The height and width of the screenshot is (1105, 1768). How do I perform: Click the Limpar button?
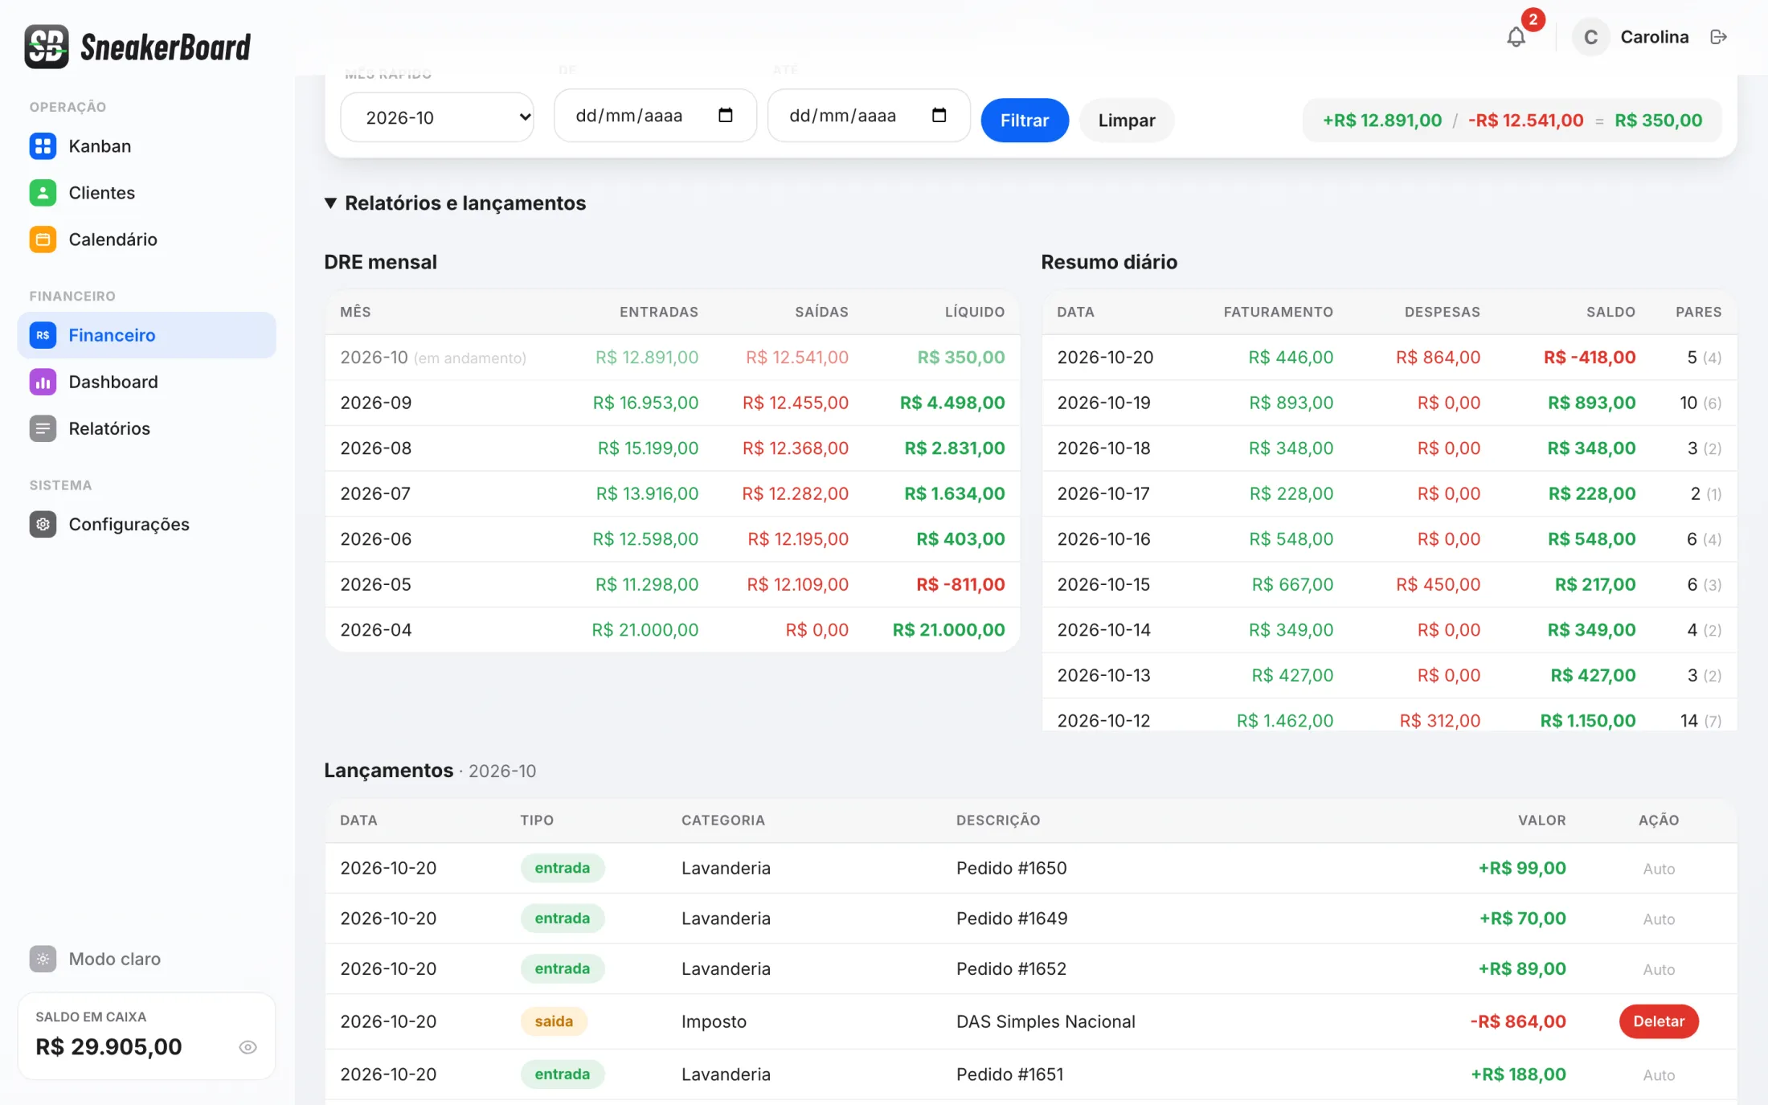coord(1126,121)
